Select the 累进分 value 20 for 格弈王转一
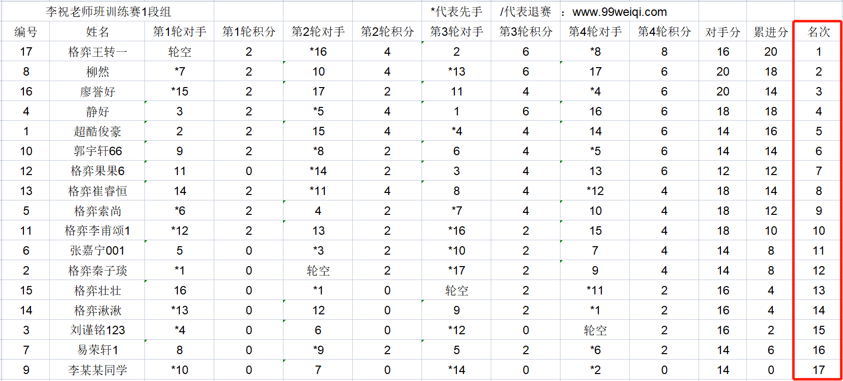The width and height of the screenshot is (843, 381). [771, 52]
